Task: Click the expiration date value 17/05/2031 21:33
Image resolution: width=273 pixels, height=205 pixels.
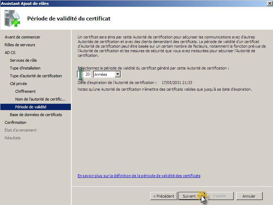Action: tap(177, 83)
